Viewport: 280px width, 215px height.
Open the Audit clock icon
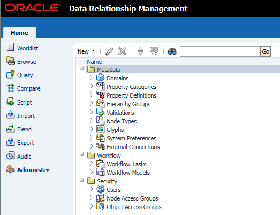(x=10, y=155)
